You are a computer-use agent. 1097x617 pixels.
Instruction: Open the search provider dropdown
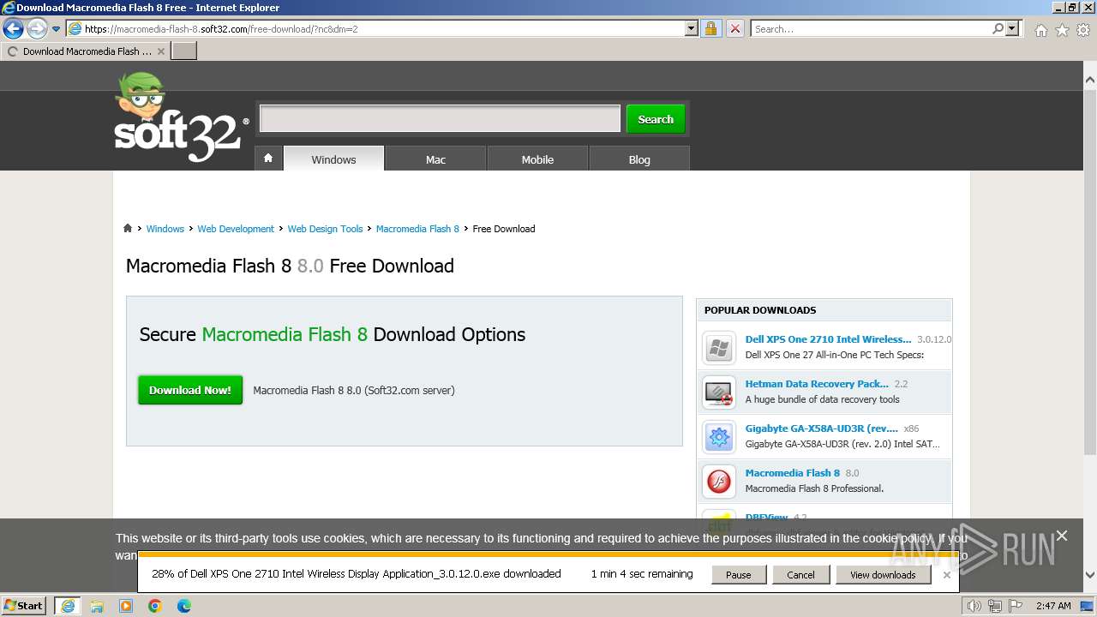tap(1012, 28)
